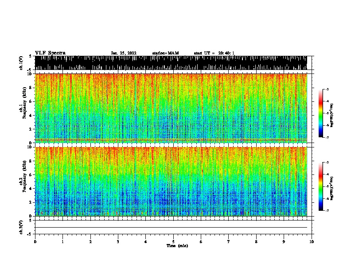Click the "-6" tick on the ch.2 color bar
Image resolution: width=351 pixels, height=271 pixels.
pyautogui.click(x=327, y=198)
